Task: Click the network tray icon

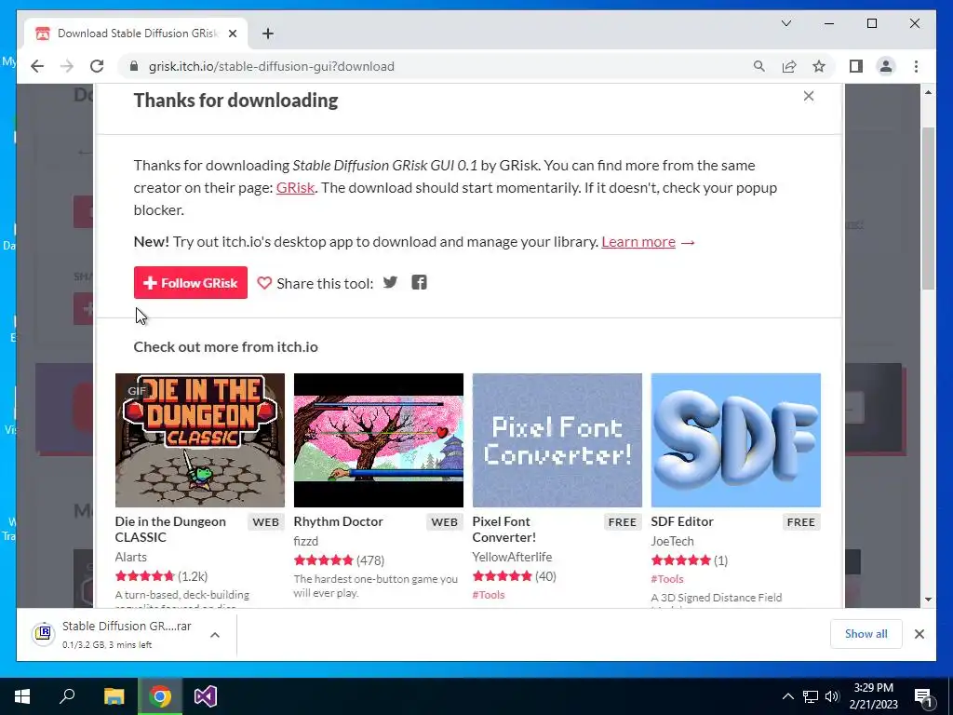Action: (811, 696)
